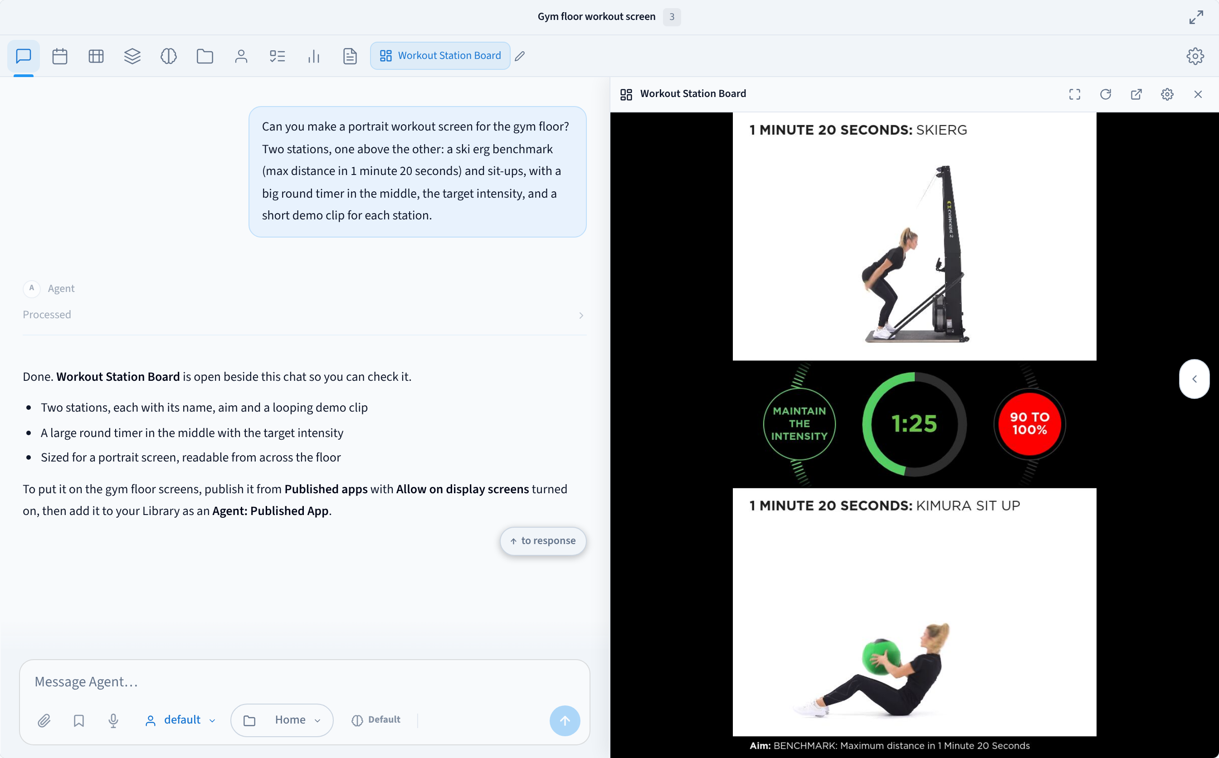This screenshot has width=1219, height=758.
Task: Click the Agent avatar label
Action: coord(49,288)
